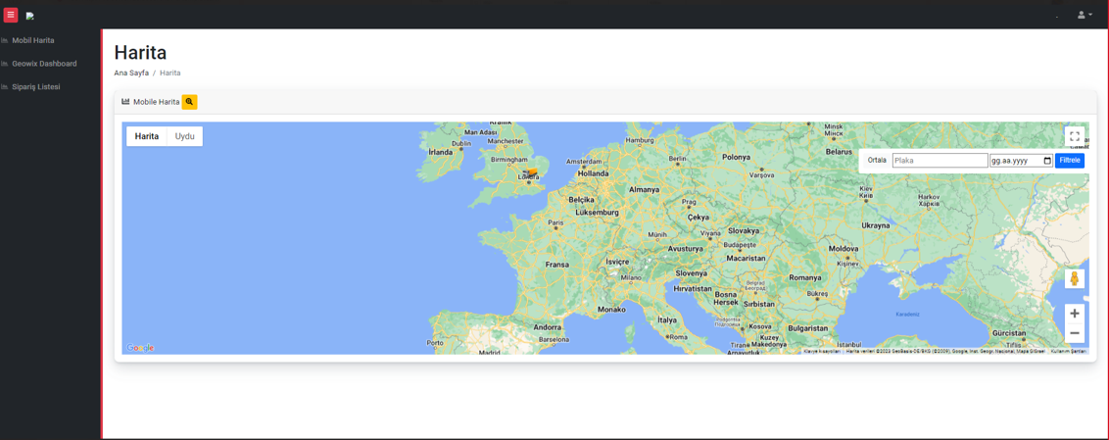Toggle fullscreen map view
This screenshot has height=440, width=1109.
(x=1075, y=136)
